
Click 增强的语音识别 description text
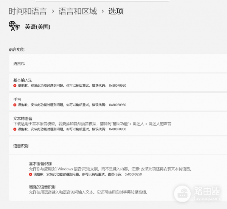[88, 192]
